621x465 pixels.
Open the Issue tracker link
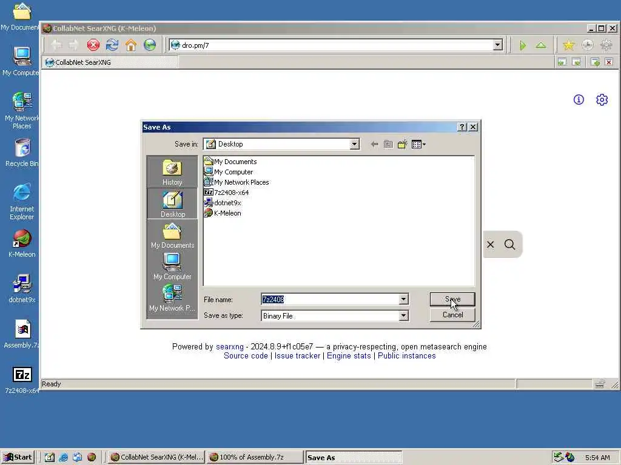point(297,356)
